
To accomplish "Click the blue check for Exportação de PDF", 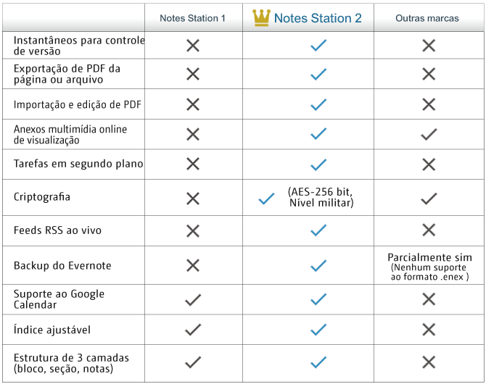I will pyautogui.click(x=318, y=74).
